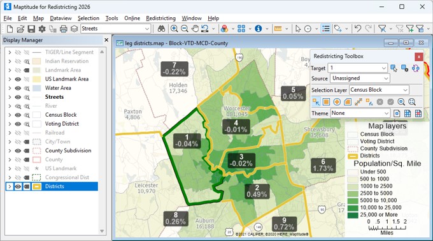Image resolution: width=433 pixels, height=241 pixels.
Task: Click the Water Area blue color swatch
Action: [37, 88]
